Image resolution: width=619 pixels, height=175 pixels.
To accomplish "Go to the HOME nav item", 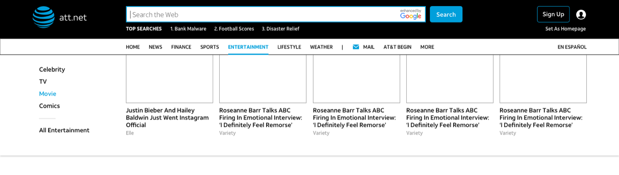I will coord(133,47).
